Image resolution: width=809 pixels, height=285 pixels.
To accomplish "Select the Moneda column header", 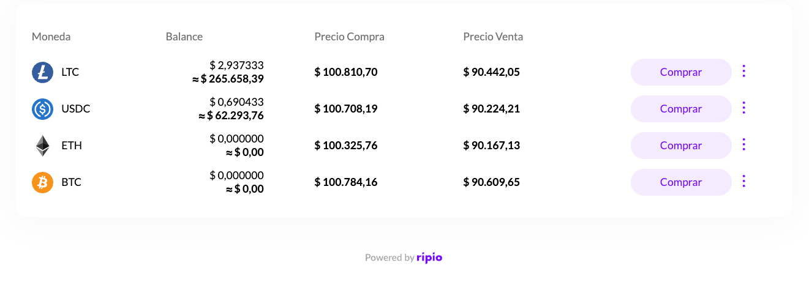I will 51,37.
